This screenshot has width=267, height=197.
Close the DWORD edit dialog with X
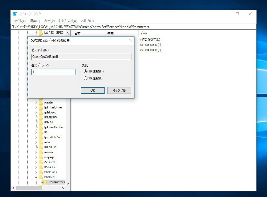(x=130, y=40)
